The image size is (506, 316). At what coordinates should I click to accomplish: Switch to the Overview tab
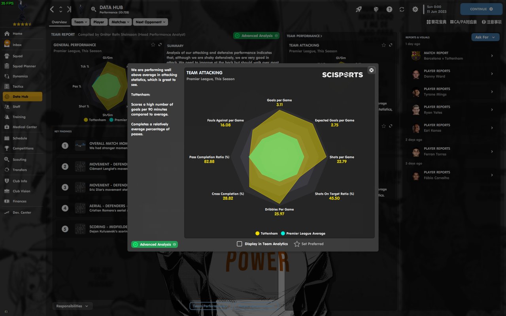click(x=59, y=22)
